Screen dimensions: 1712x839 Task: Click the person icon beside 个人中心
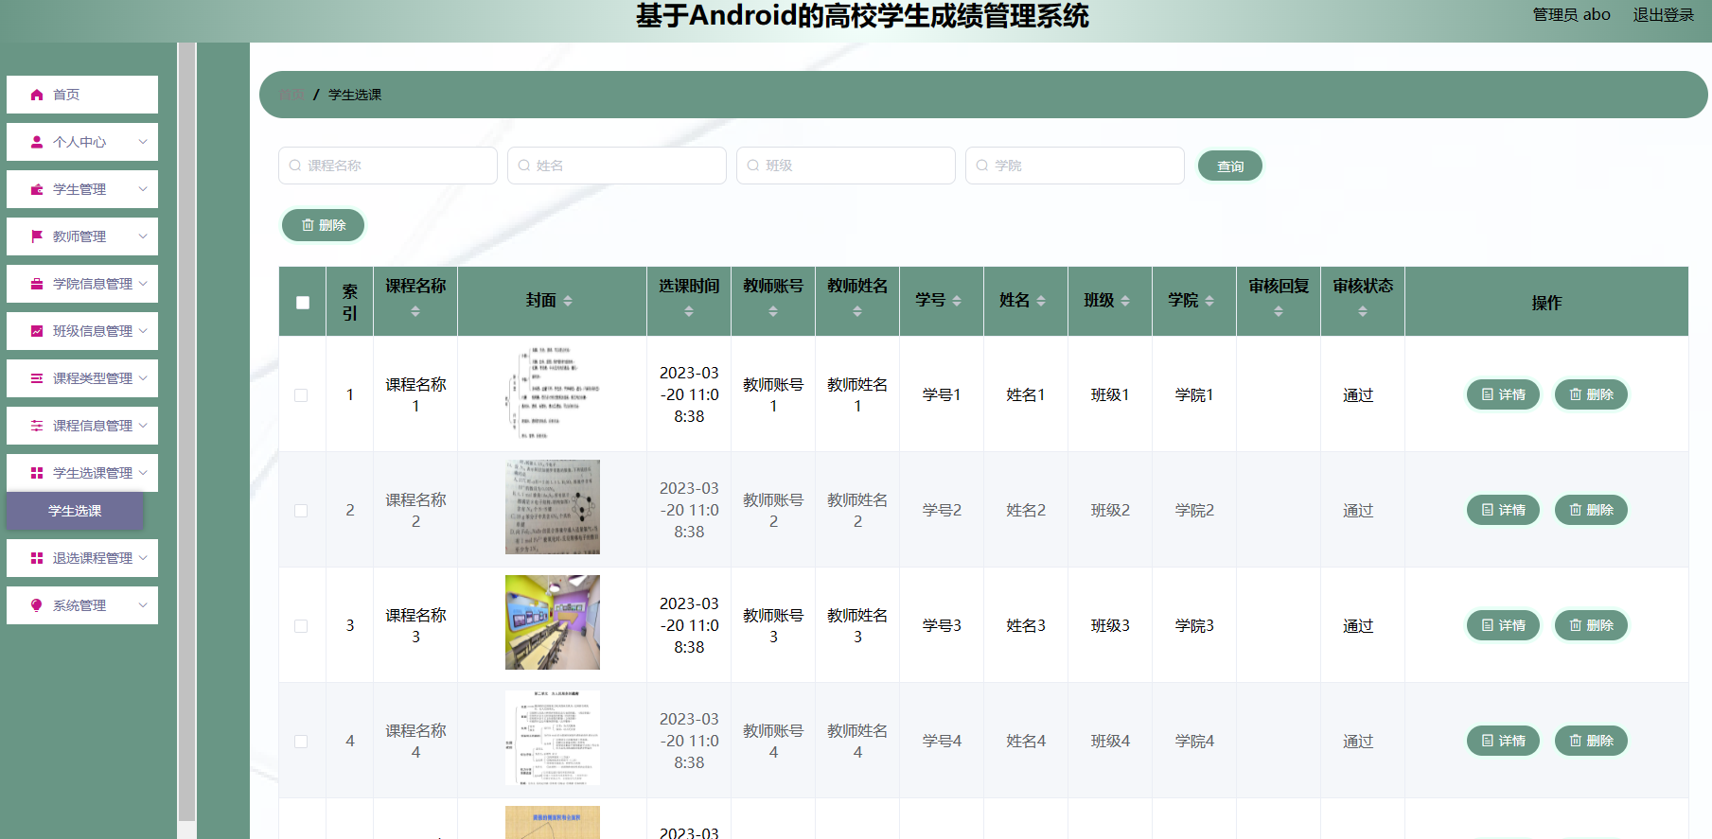[x=37, y=142]
